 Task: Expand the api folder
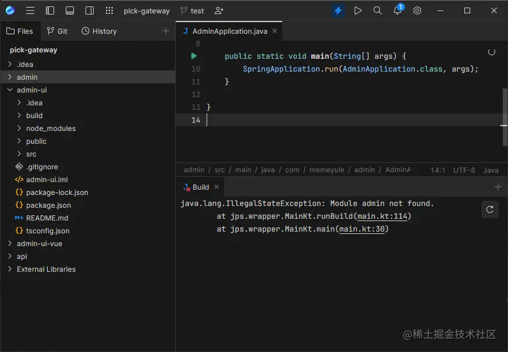(10, 256)
